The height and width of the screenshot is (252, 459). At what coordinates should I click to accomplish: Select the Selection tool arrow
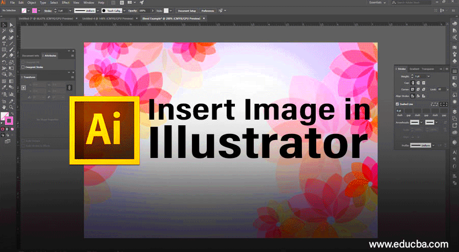[4, 25]
